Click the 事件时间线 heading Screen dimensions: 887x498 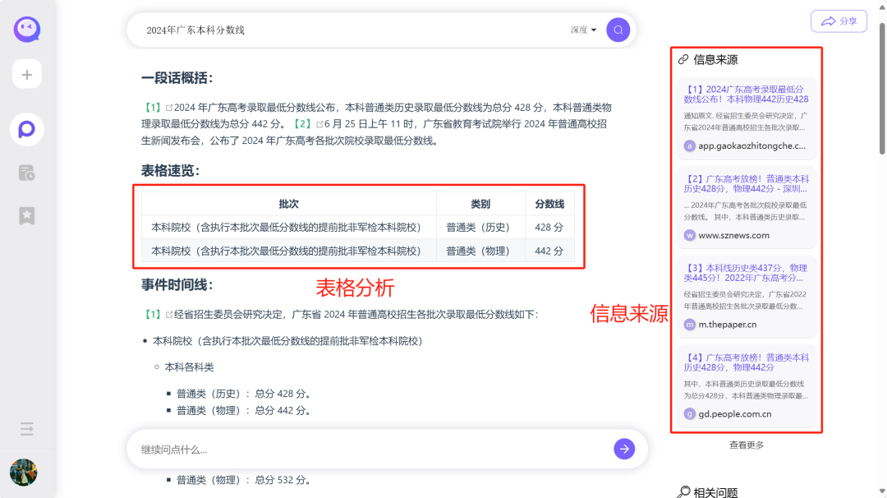(177, 284)
